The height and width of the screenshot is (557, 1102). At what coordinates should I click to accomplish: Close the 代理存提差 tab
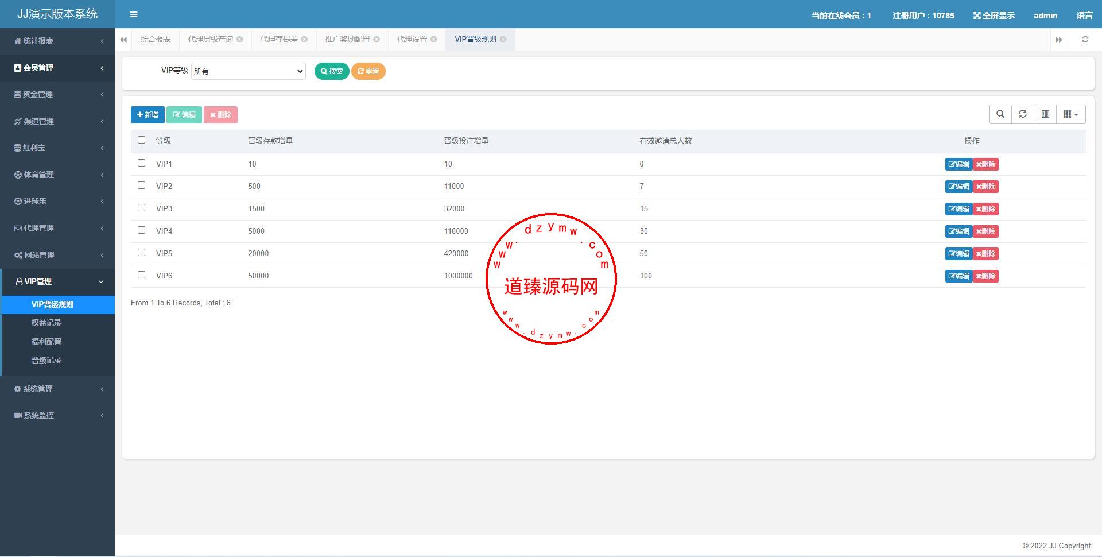(304, 39)
